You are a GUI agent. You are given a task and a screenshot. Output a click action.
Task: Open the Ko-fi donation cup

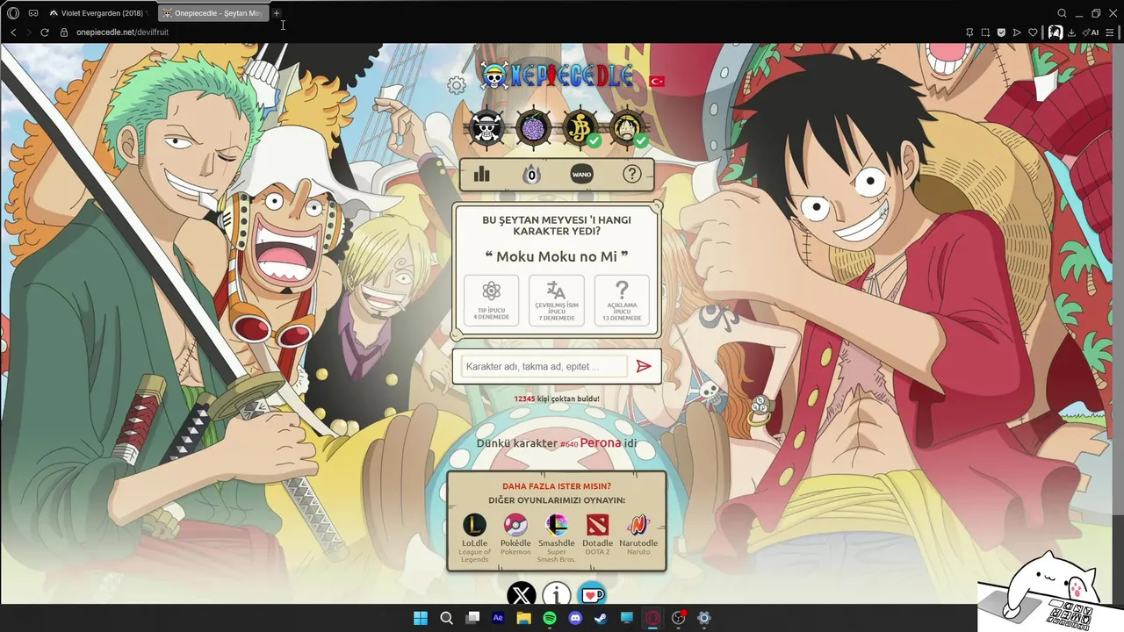(593, 595)
